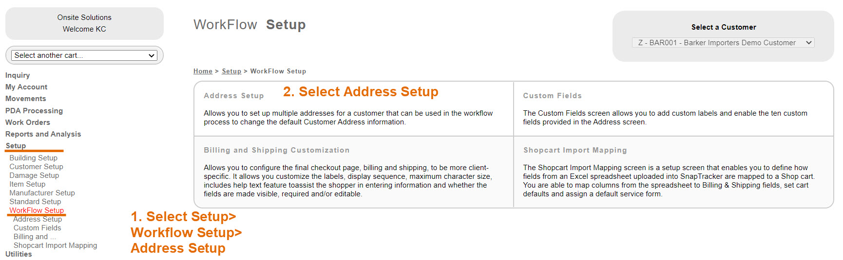843x260 pixels.
Task: Open the Inquiry menu
Action: [x=18, y=75]
